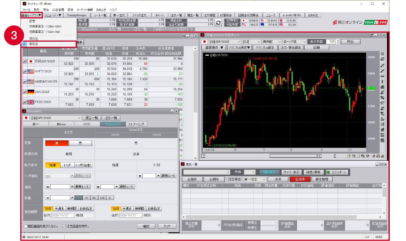
Task: Select the topmost chart drawing tool icon
Action: pos(382,54)
